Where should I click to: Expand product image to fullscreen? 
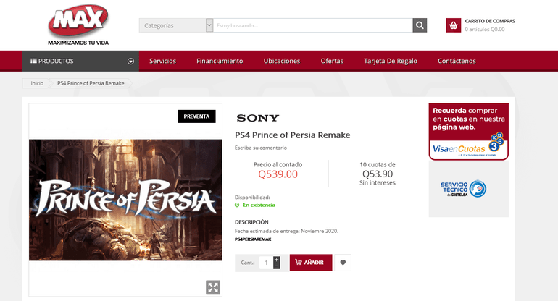click(212, 287)
